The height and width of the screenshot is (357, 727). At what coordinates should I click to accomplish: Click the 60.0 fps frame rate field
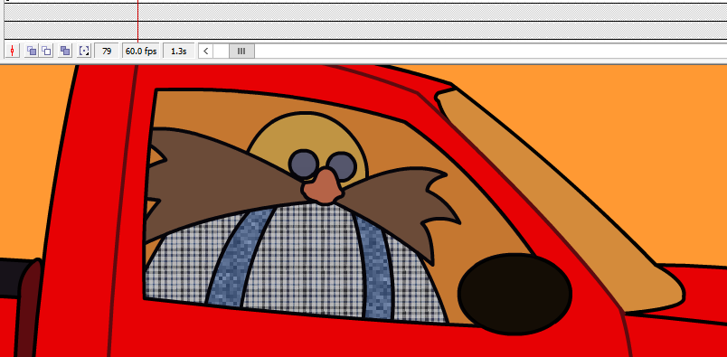coord(141,51)
